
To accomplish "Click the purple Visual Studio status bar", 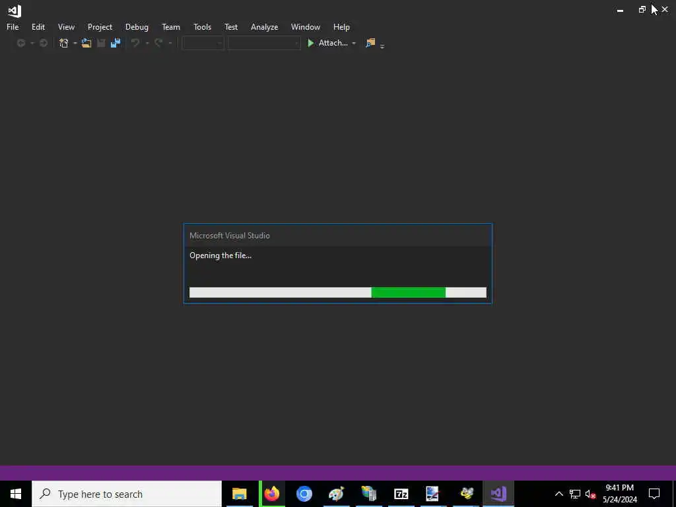I will (x=338, y=473).
